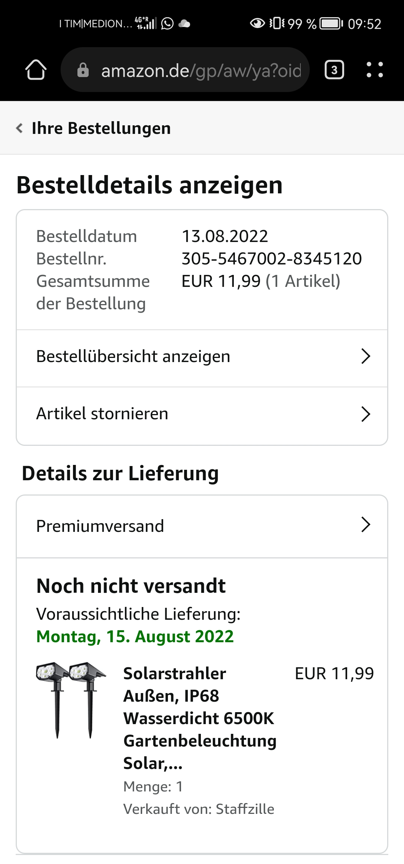Tap the vibrate mode icon
Viewport: 404px width, 864px height.
coord(277,24)
